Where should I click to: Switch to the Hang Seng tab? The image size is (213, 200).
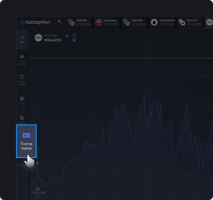107,22
